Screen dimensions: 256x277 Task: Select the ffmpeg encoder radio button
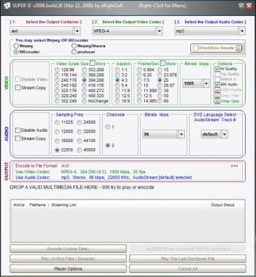(16, 46)
